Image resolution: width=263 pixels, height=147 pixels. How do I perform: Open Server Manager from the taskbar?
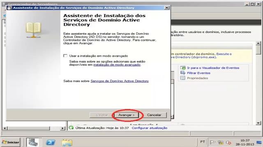(x=33, y=143)
